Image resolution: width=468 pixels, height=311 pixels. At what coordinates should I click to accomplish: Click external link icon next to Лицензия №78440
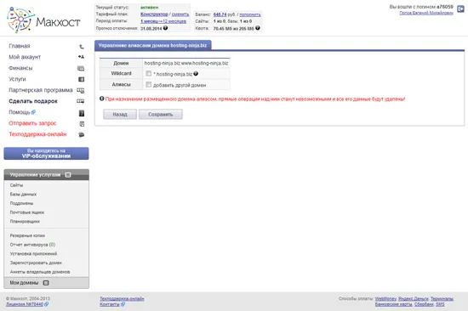tap(46, 304)
